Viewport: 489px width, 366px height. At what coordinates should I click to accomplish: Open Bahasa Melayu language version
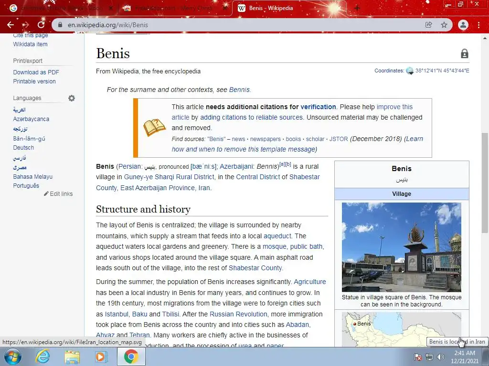33,176
